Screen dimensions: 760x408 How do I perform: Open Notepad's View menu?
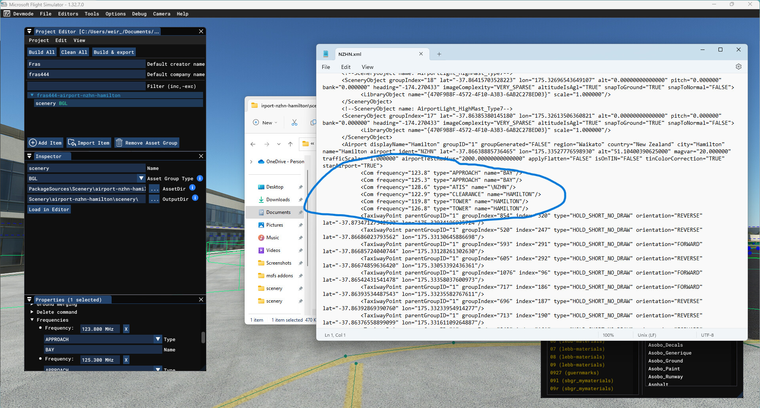click(x=367, y=67)
